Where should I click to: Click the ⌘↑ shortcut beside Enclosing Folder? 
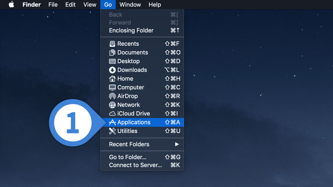pyautogui.click(x=175, y=30)
